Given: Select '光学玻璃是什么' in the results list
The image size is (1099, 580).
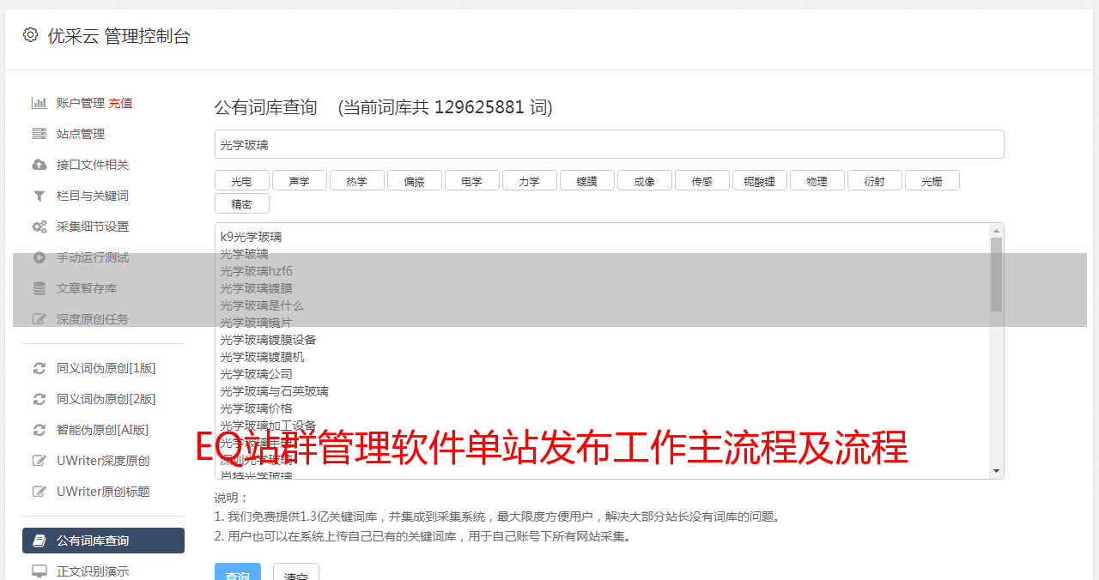Looking at the screenshot, I should (x=262, y=305).
